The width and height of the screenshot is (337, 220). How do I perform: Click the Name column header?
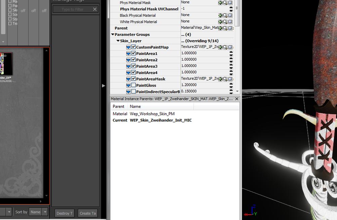tap(161, 106)
